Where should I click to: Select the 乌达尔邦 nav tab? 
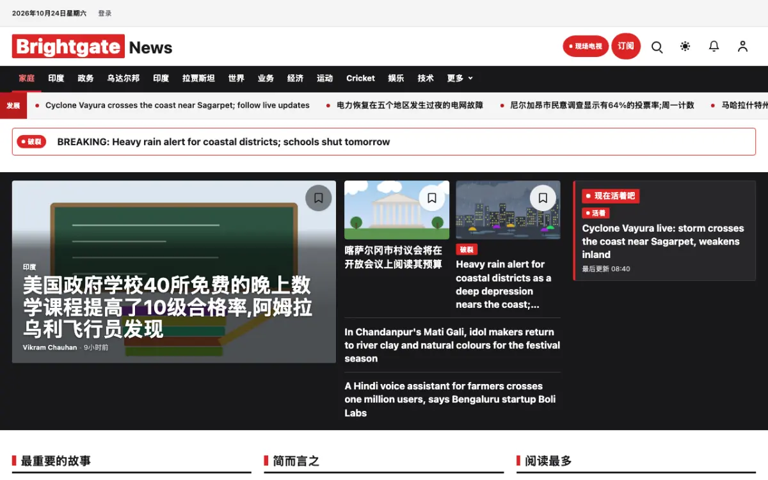coord(124,78)
